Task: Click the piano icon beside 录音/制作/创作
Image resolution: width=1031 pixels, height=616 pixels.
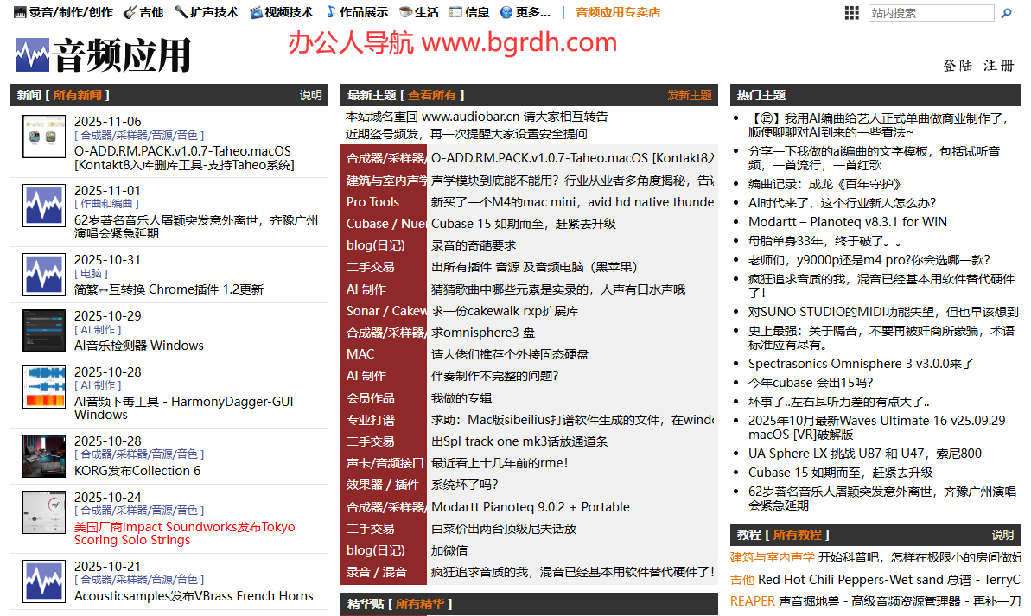Action: click(x=20, y=12)
